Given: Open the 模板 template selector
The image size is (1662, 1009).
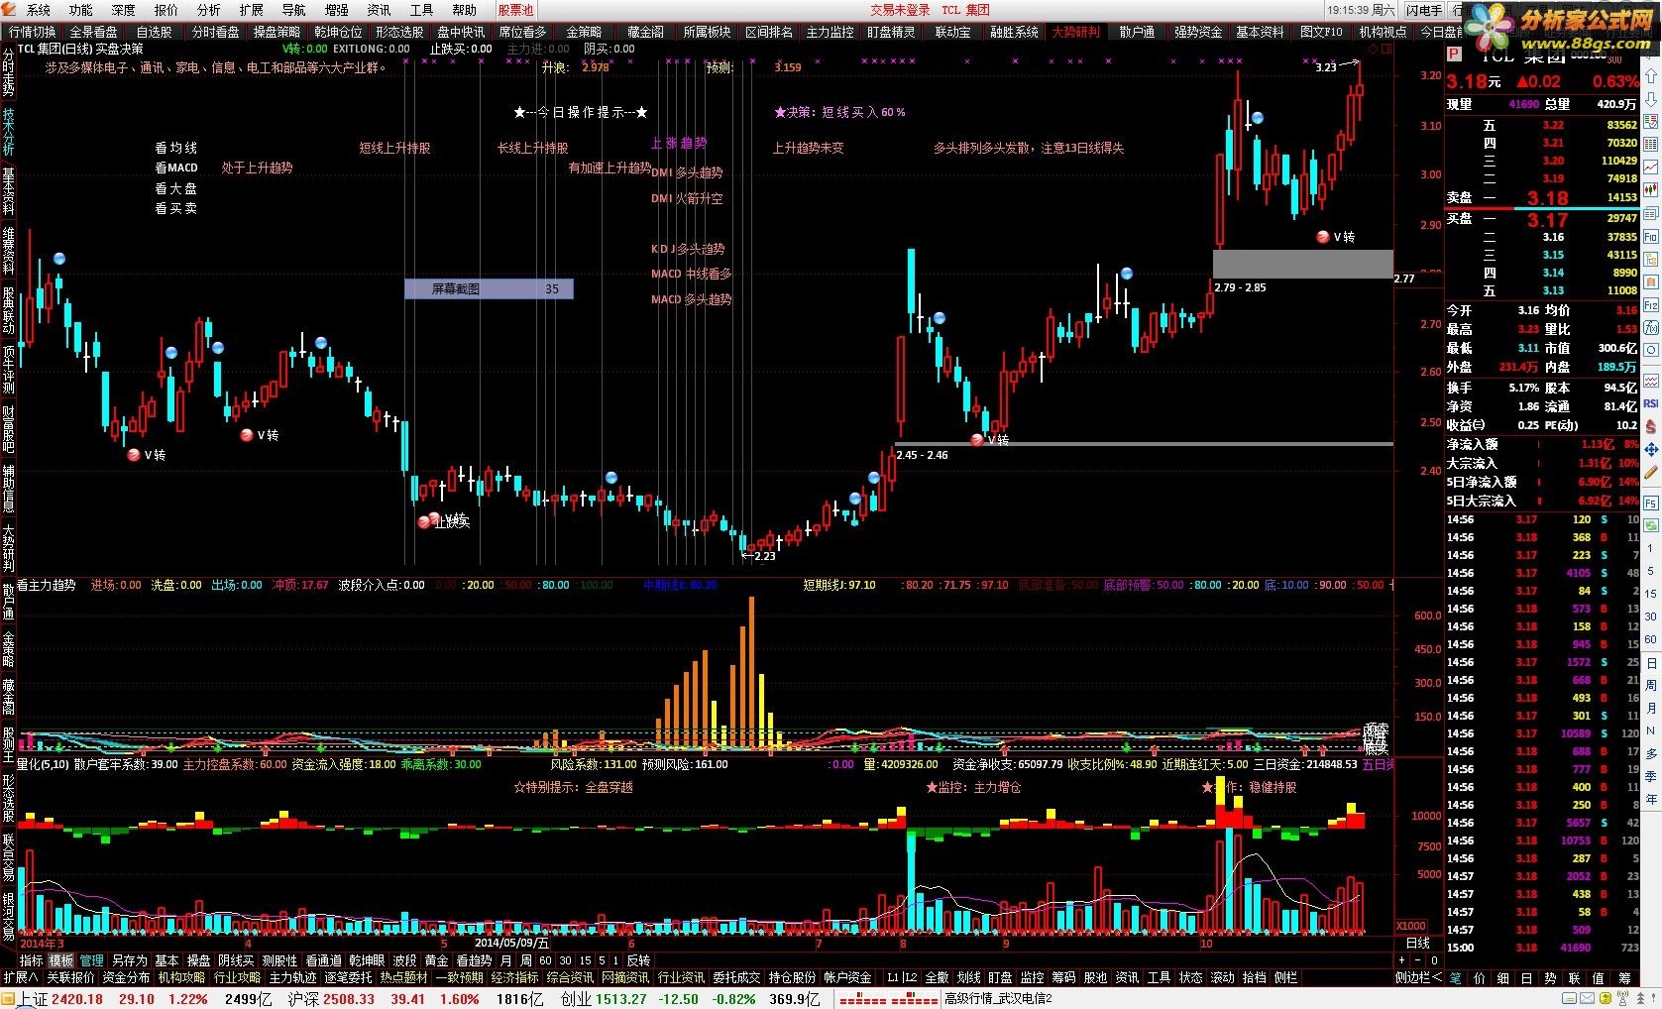Looking at the screenshot, I should tap(61, 960).
